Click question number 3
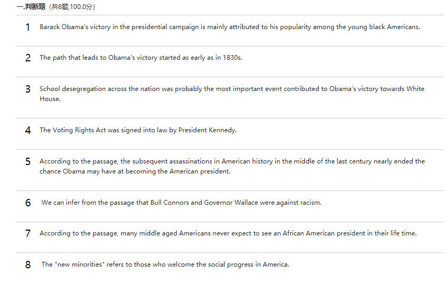The width and height of the screenshot is (446, 300). click(x=28, y=89)
